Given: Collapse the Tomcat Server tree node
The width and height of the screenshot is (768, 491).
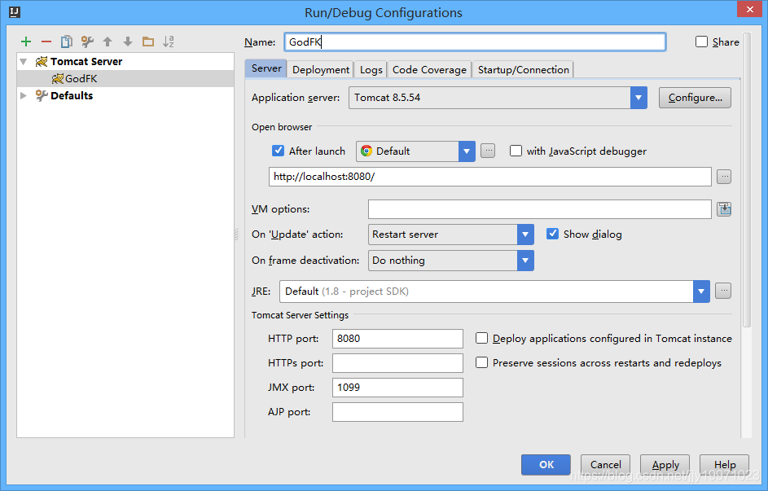Looking at the screenshot, I should [x=23, y=62].
